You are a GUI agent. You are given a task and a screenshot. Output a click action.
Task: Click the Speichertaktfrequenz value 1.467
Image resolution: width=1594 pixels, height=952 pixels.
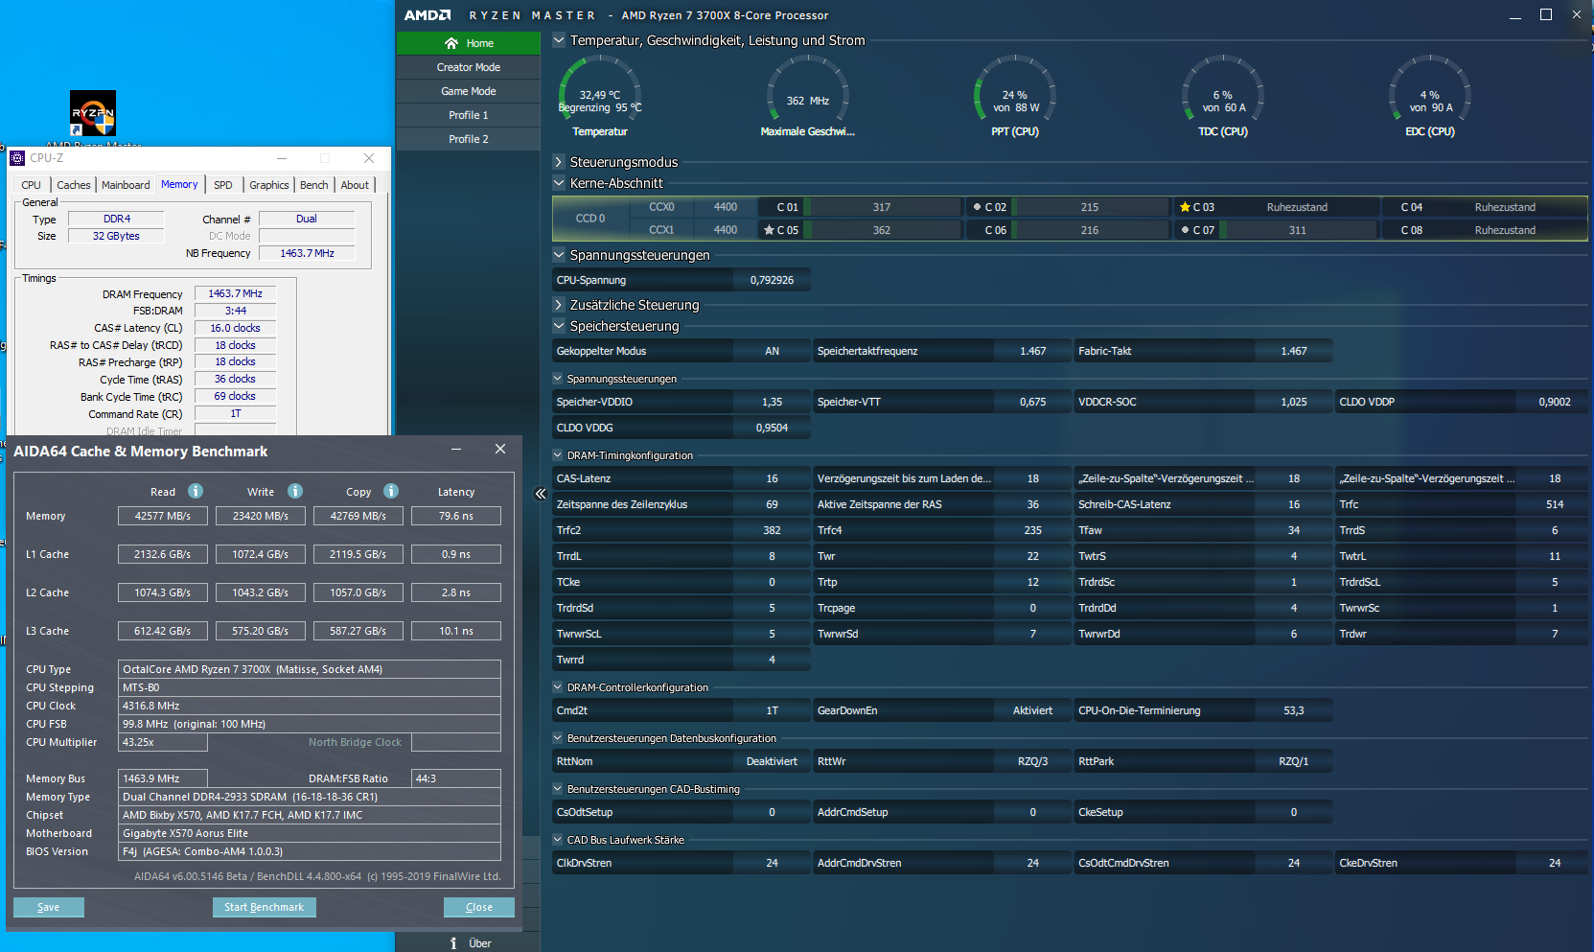[x=1032, y=351]
